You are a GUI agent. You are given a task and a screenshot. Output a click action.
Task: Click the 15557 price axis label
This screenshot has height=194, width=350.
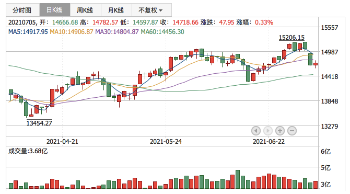pos(330,28)
